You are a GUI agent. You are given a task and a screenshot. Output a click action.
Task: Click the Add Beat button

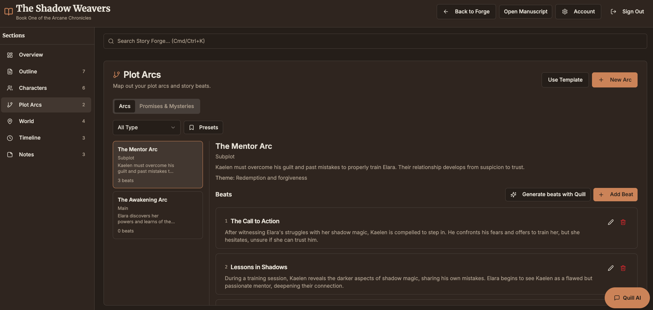pos(615,194)
